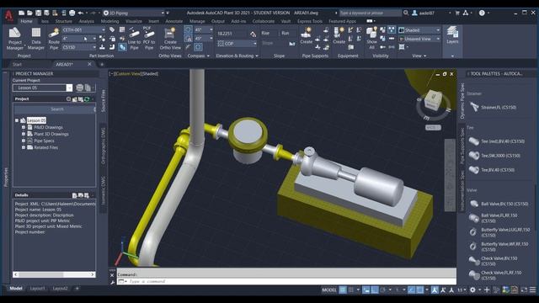539x303 pixels.
Task: Click the tag icon in Part Insertion panel
Action: [112, 30]
